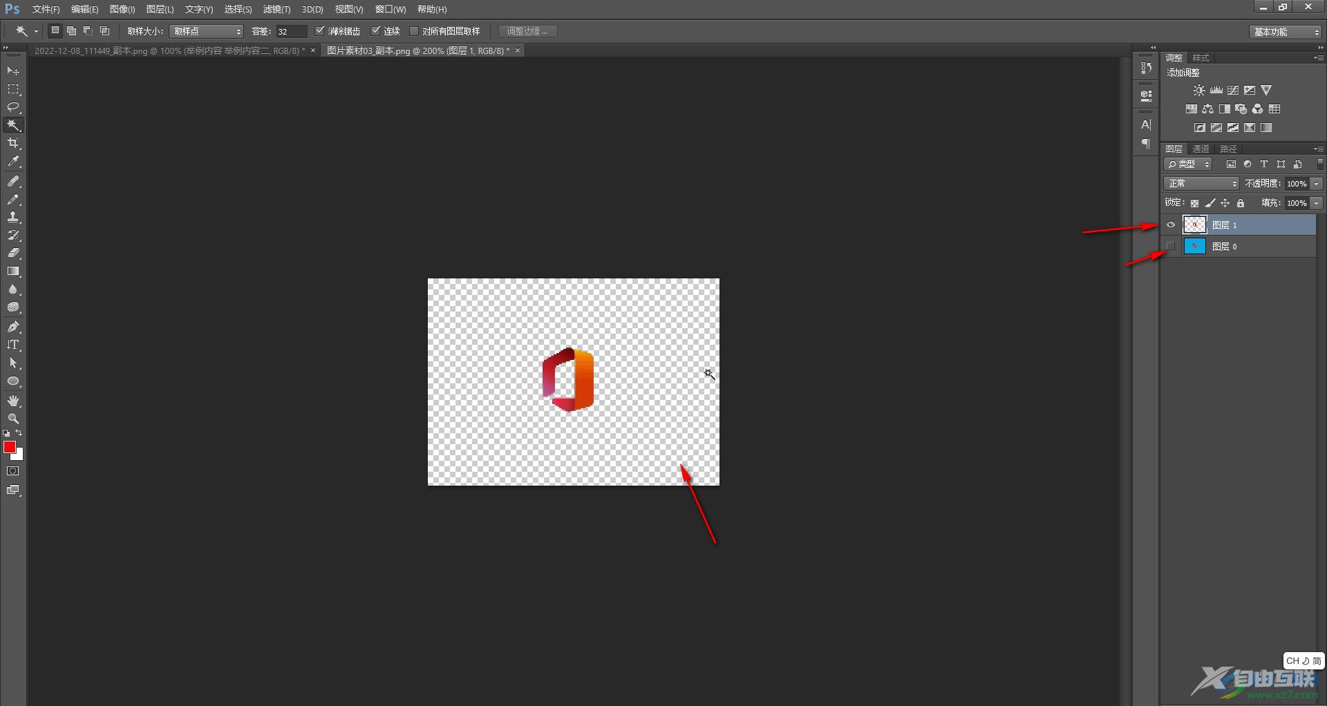This screenshot has width=1327, height=706.
Task: Select the Pen tool
Action: click(x=13, y=327)
